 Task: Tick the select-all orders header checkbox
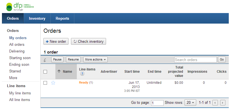click(45, 72)
